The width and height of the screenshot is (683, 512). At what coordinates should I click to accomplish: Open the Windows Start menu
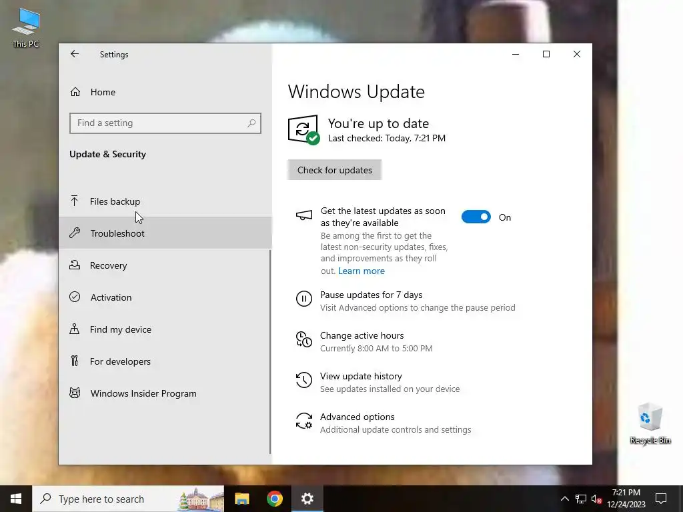pos(16,499)
